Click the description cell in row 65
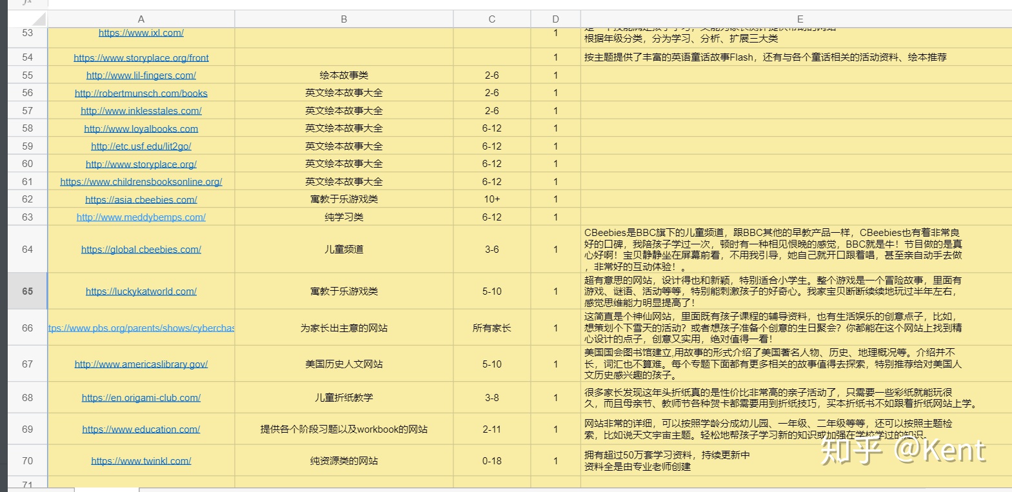This screenshot has width=1012, height=492. coord(796,291)
